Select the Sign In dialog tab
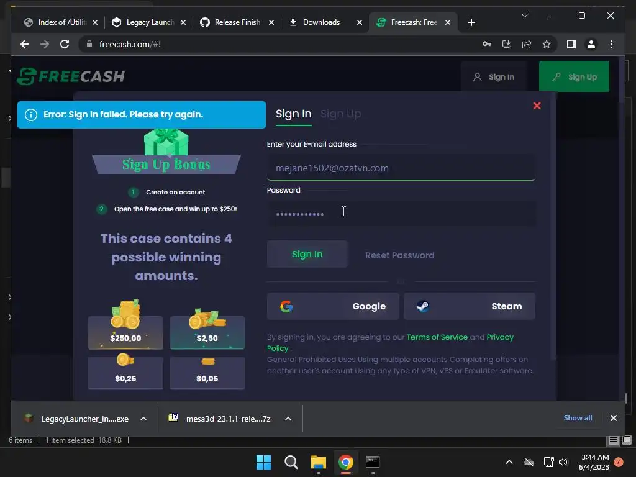 pos(294,114)
